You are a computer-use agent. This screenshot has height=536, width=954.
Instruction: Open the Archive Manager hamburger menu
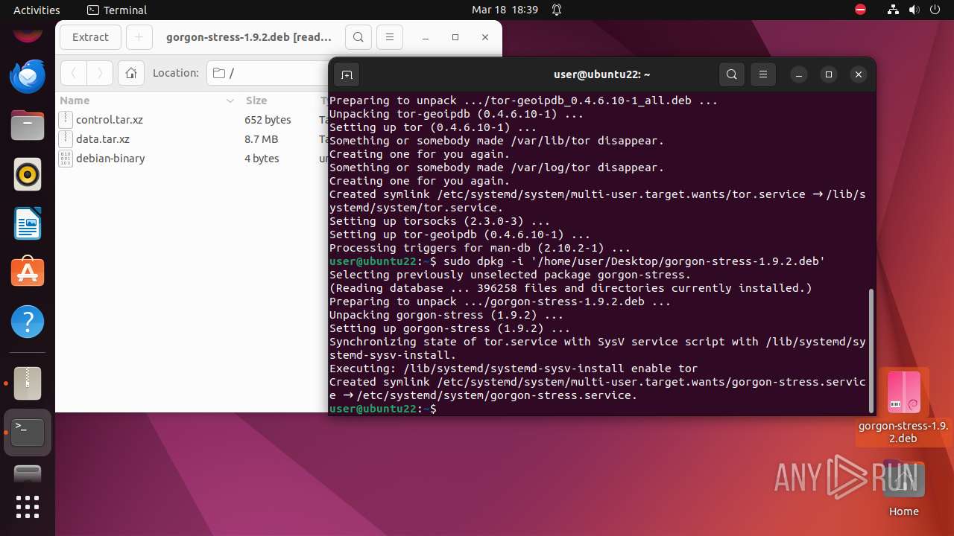pyautogui.click(x=390, y=37)
